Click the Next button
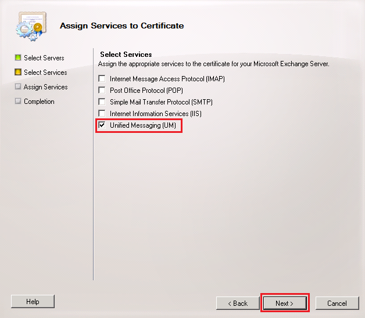 click(x=285, y=303)
